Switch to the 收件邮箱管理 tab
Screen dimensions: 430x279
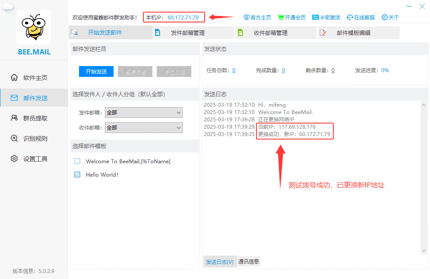point(276,33)
